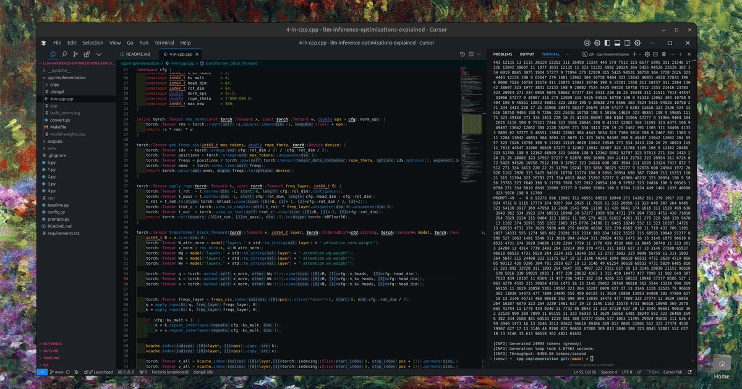The width and height of the screenshot is (742, 389).
Task: Kill the terminal using the trash icon
Action: coord(664,54)
